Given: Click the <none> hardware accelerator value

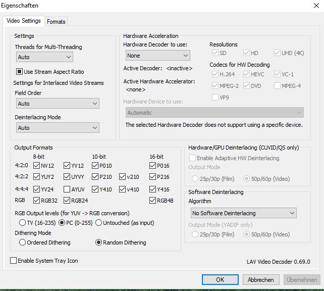Looking at the screenshot, I should [x=136, y=89].
